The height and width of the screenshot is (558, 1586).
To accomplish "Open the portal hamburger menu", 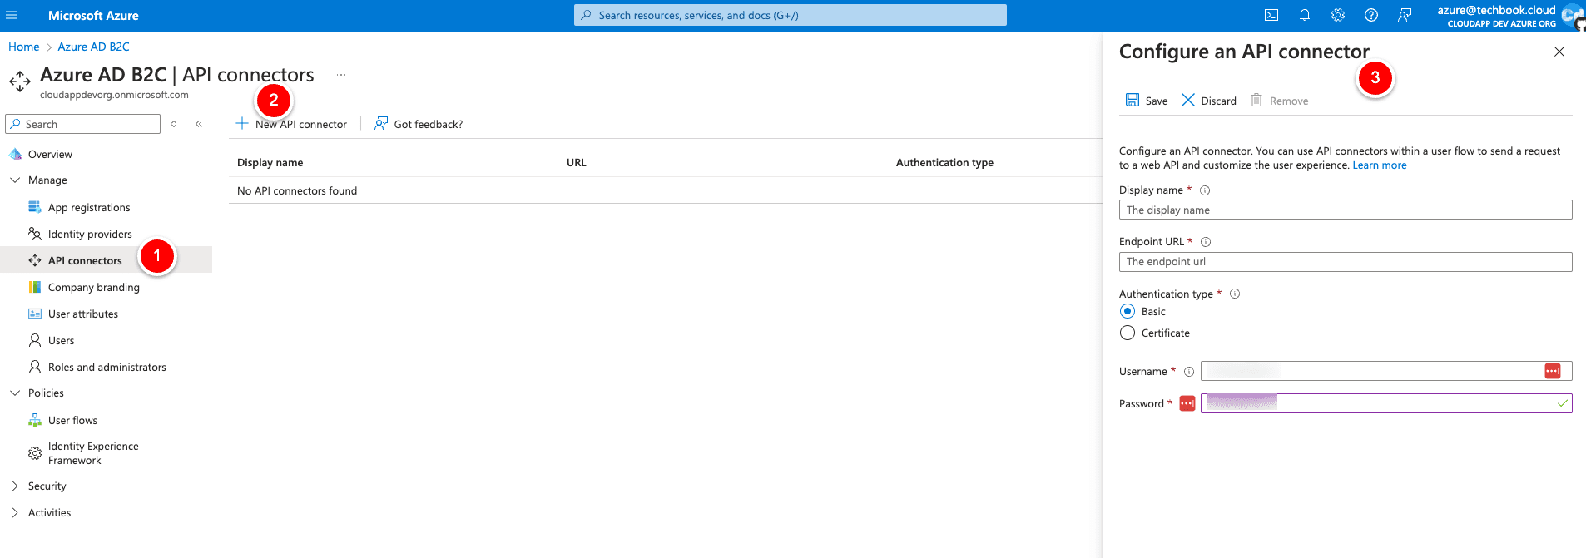I will coord(12,15).
